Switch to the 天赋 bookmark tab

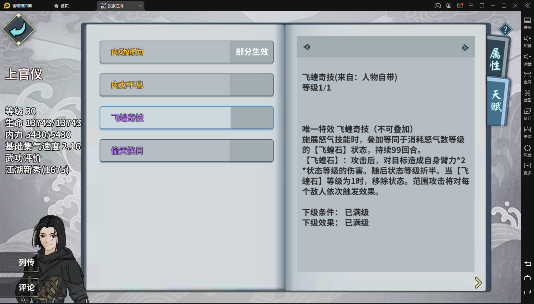[497, 101]
